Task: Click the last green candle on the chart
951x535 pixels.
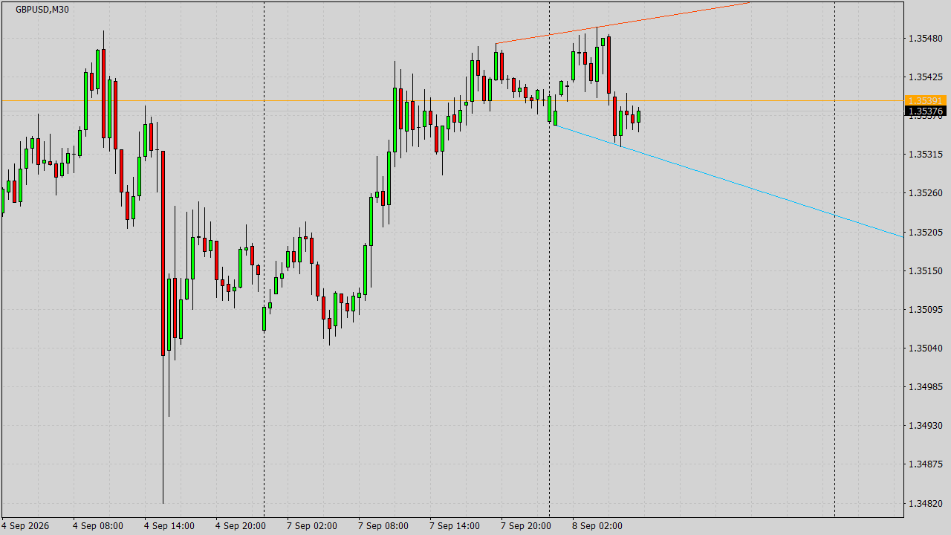Action: 638,117
